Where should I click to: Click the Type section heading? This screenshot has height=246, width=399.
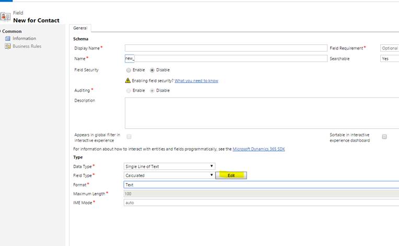[78, 157]
